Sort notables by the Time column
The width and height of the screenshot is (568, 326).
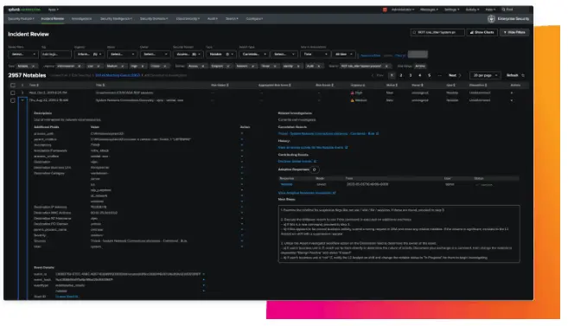pos(34,85)
